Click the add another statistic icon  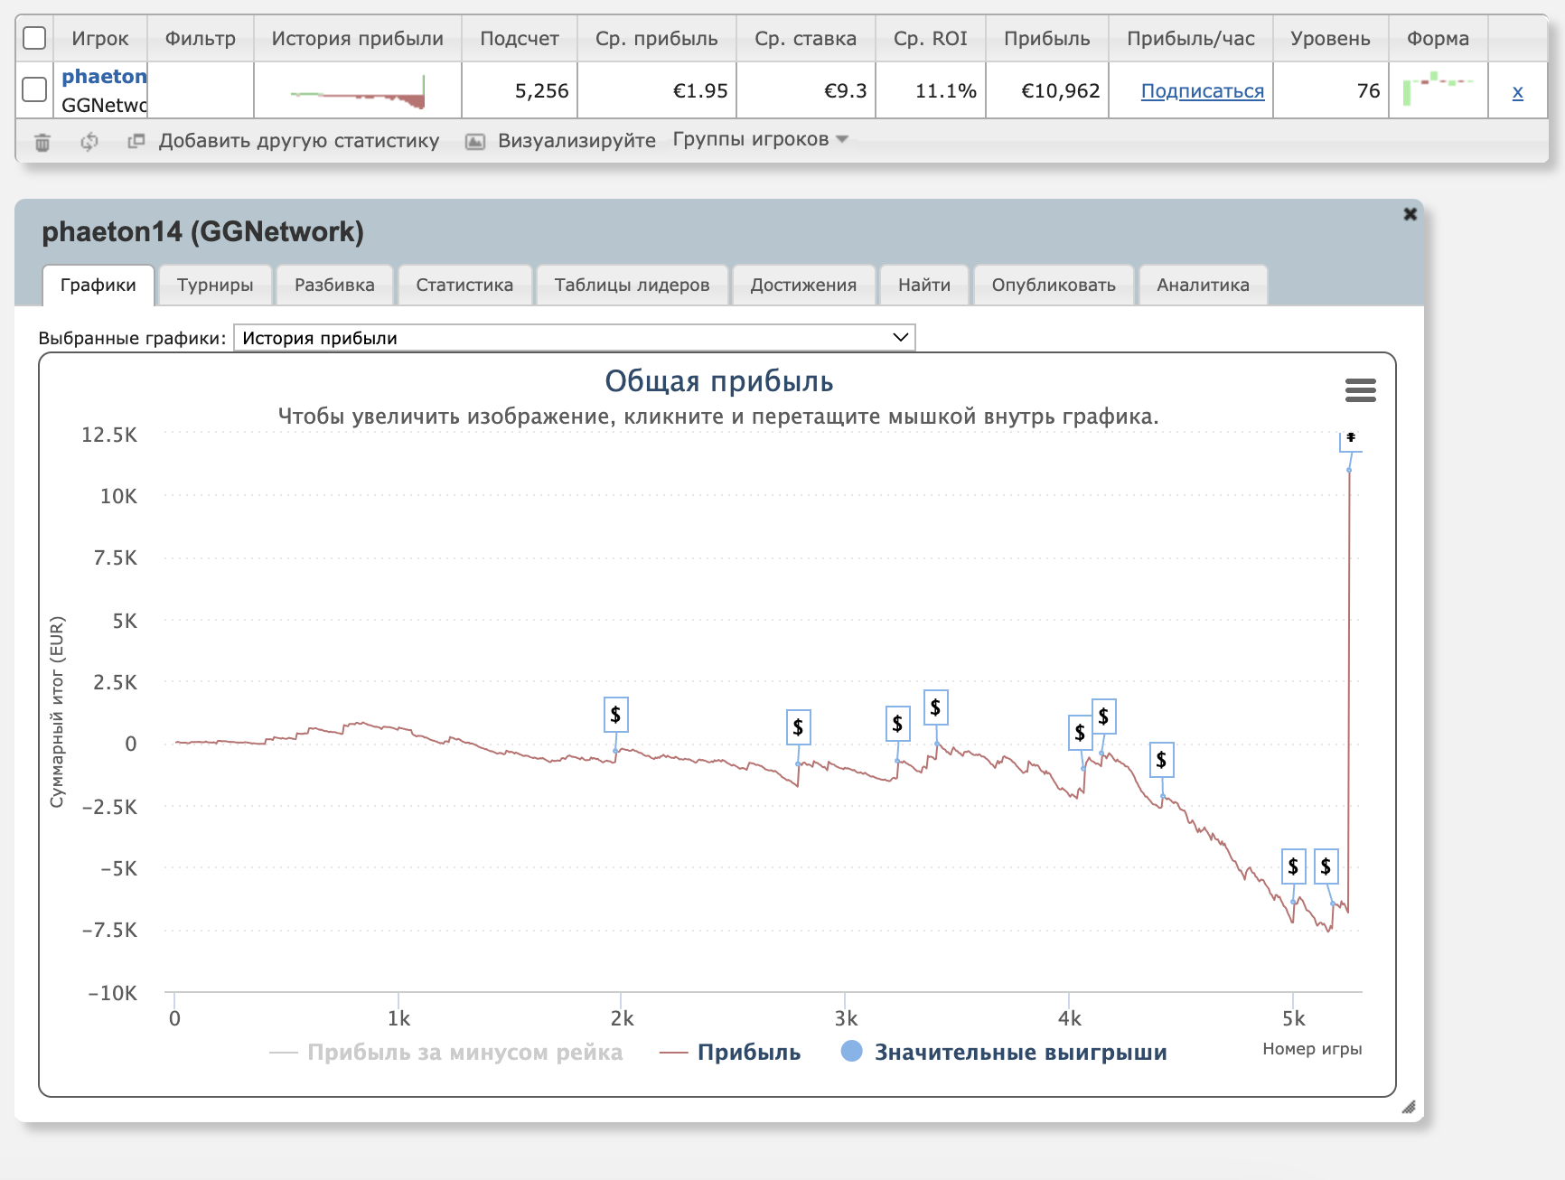point(136,141)
